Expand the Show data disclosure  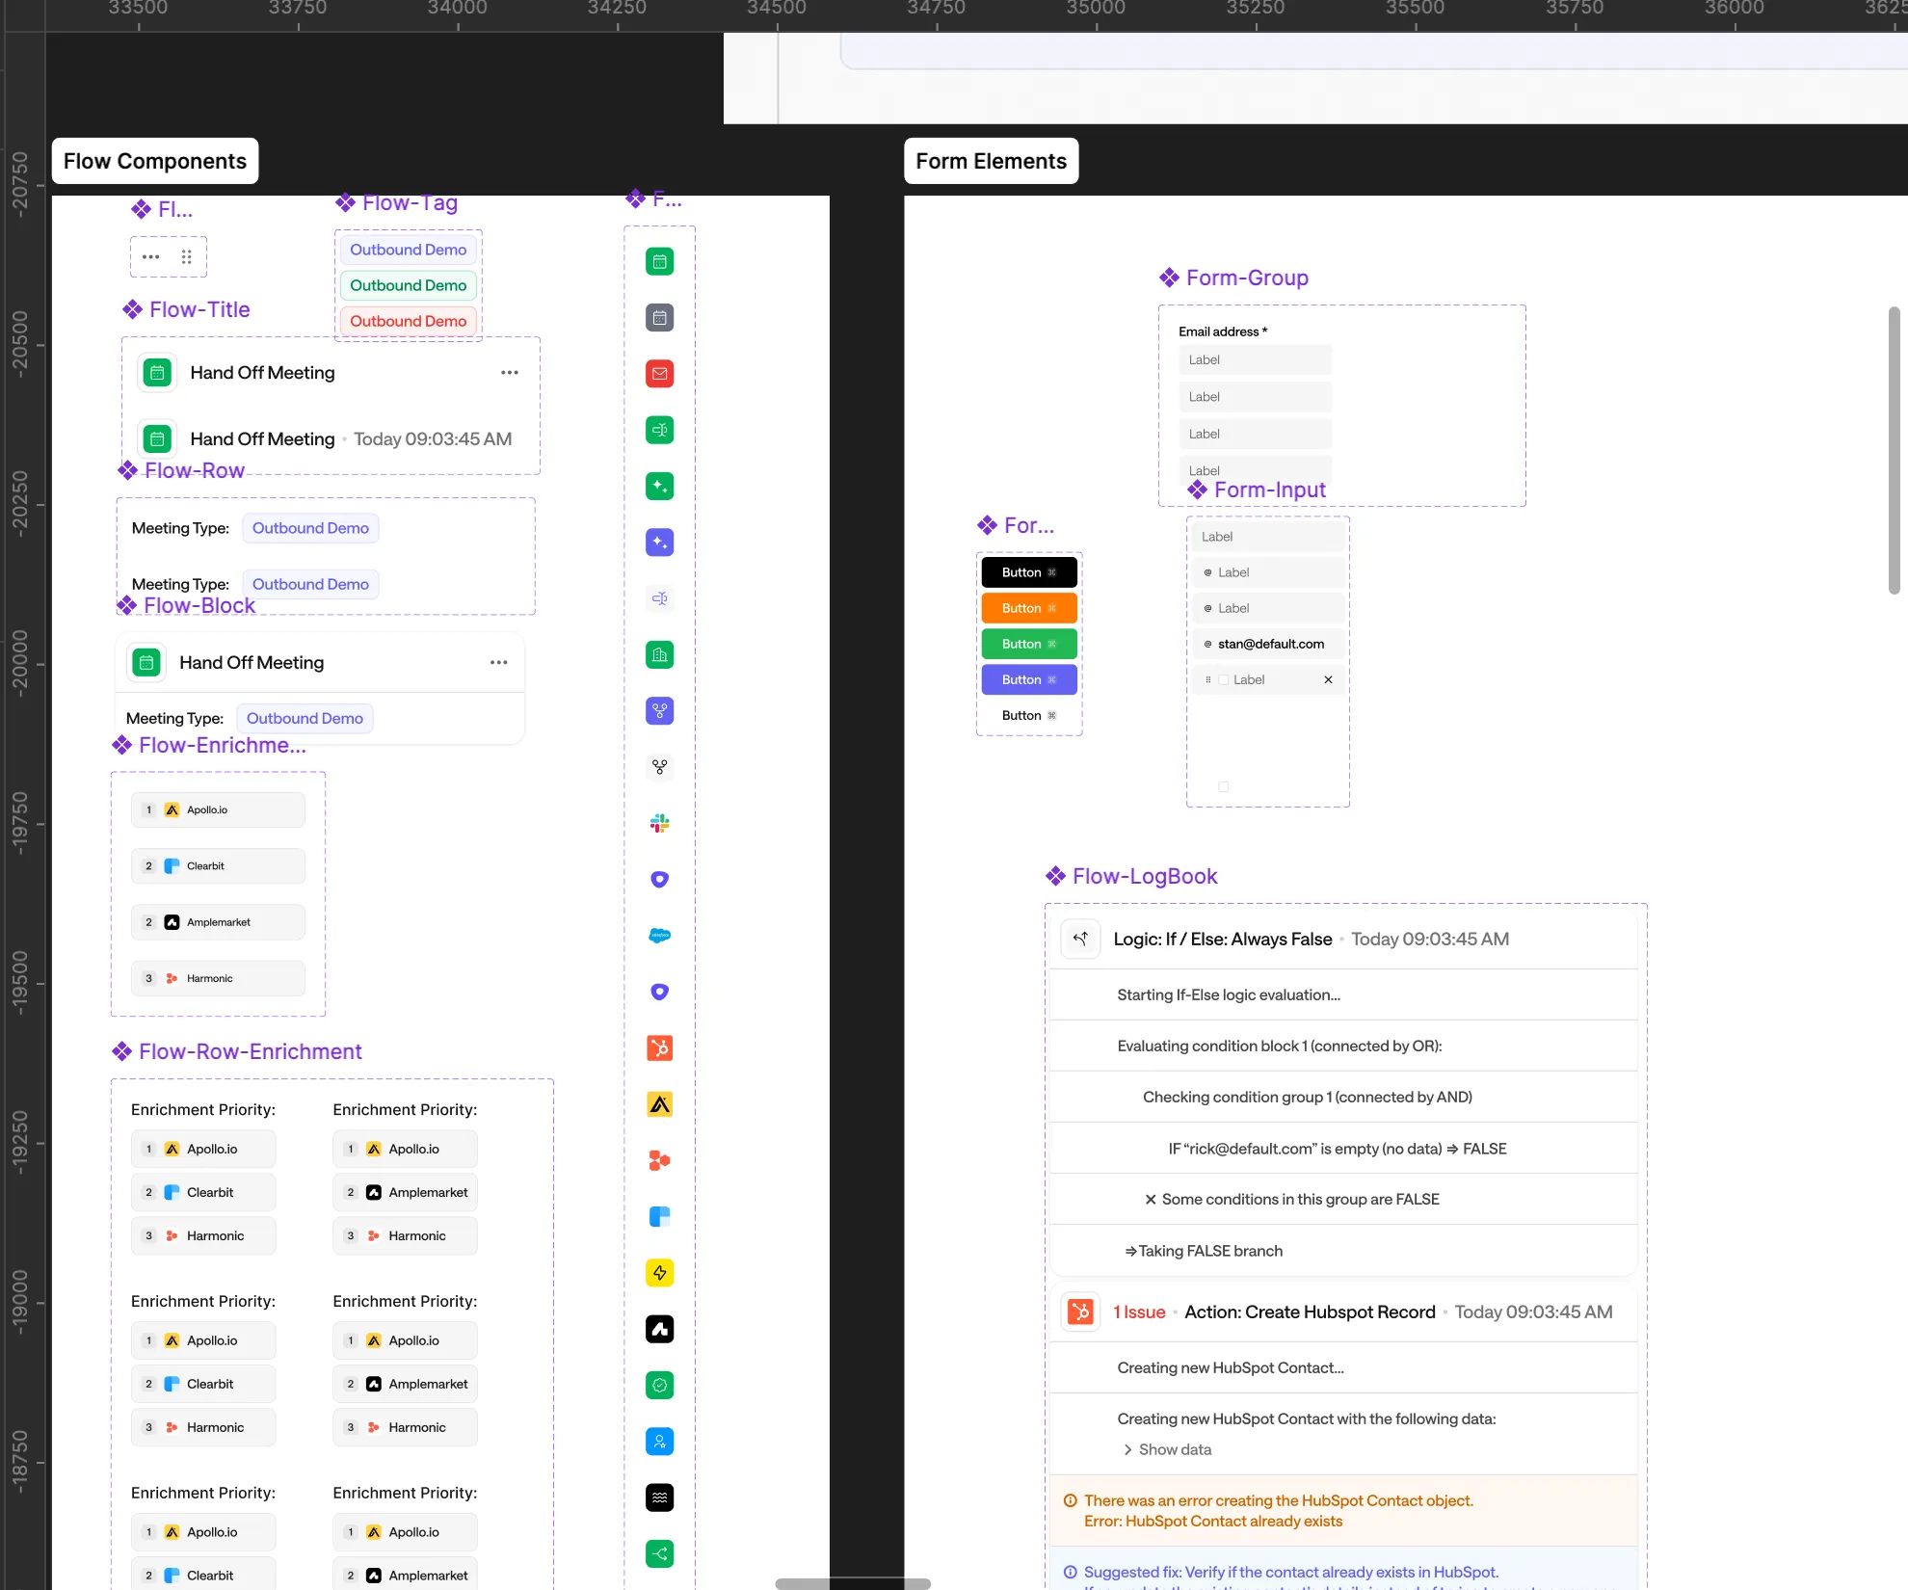point(1166,1449)
